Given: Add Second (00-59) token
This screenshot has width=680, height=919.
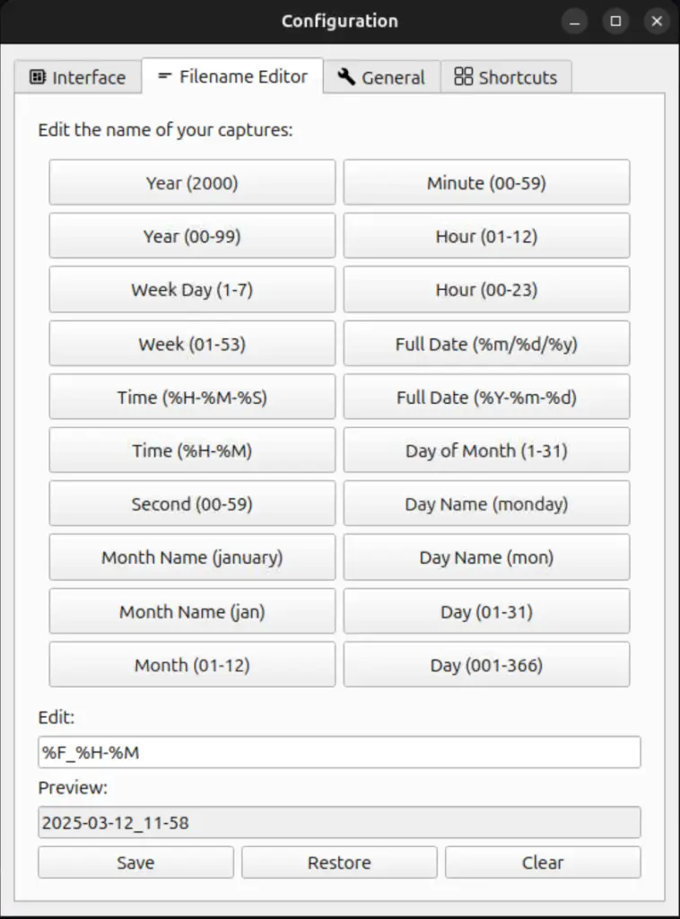Looking at the screenshot, I should click(192, 504).
